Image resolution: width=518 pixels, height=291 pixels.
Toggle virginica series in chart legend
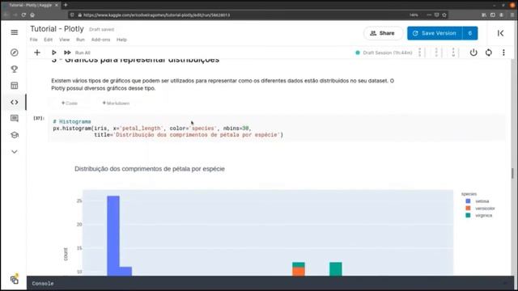point(478,216)
